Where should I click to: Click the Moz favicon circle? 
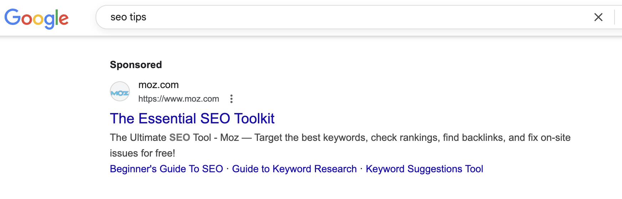click(x=120, y=91)
